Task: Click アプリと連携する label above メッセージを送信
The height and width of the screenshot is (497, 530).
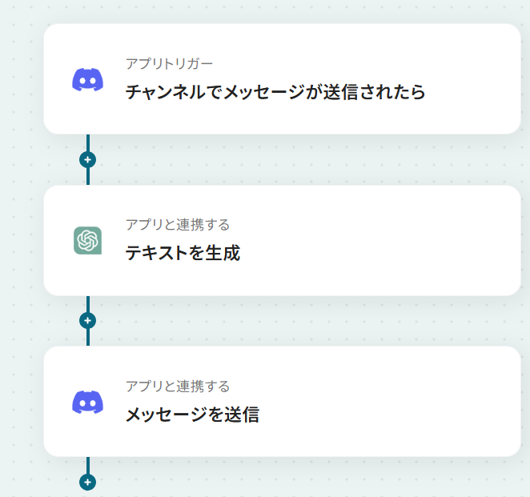Action: tap(178, 387)
